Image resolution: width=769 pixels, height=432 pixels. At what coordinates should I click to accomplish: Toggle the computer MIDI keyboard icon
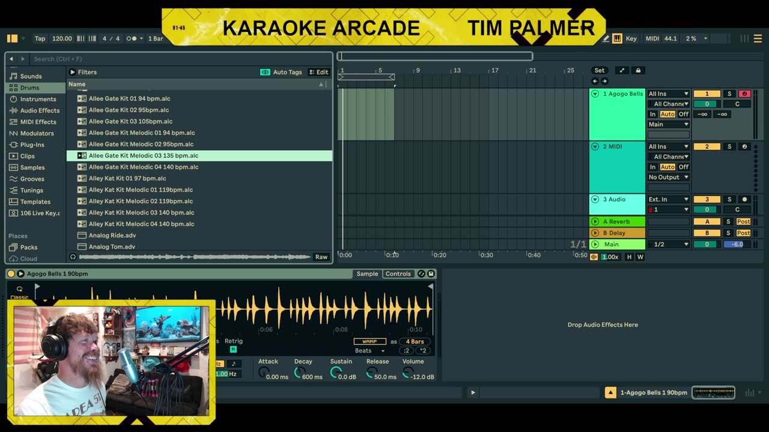[x=617, y=38]
